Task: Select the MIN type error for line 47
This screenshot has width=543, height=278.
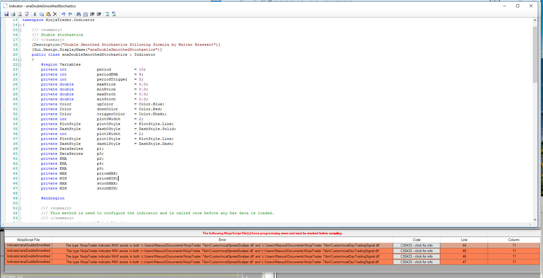Action: pyautogui.click(x=222, y=262)
